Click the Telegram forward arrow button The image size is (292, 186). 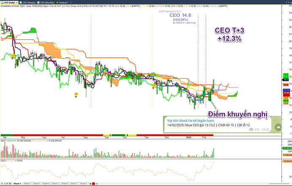[278, 127]
